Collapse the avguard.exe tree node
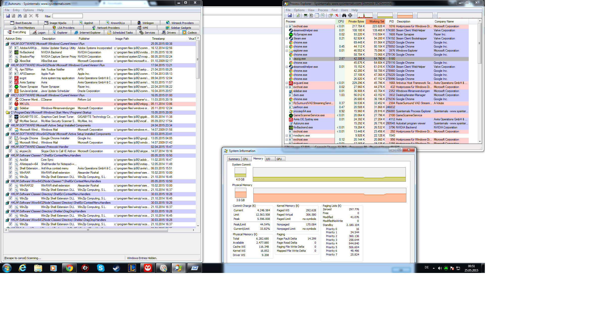 (x=287, y=83)
